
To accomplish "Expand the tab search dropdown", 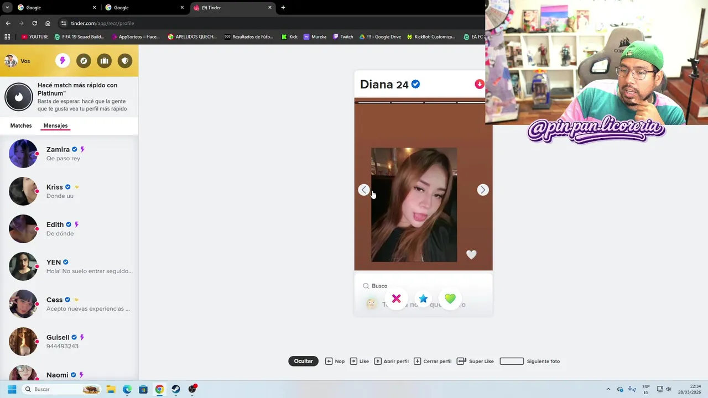I will pos(7,8).
